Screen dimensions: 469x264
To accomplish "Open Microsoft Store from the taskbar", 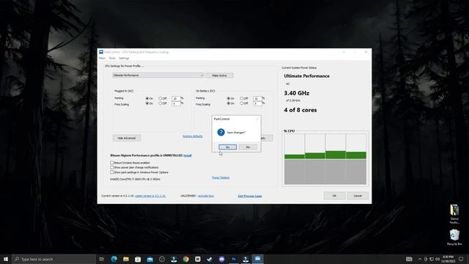I will 138,259.
